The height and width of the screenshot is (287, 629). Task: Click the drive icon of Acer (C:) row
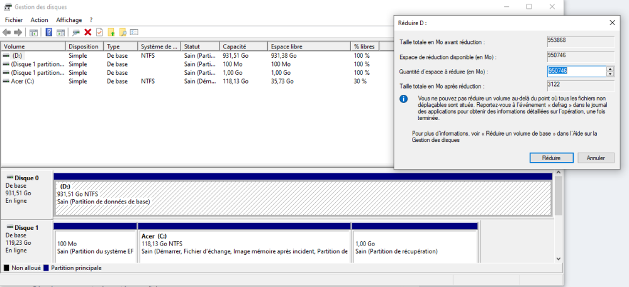pyautogui.click(x=6, y=81)
